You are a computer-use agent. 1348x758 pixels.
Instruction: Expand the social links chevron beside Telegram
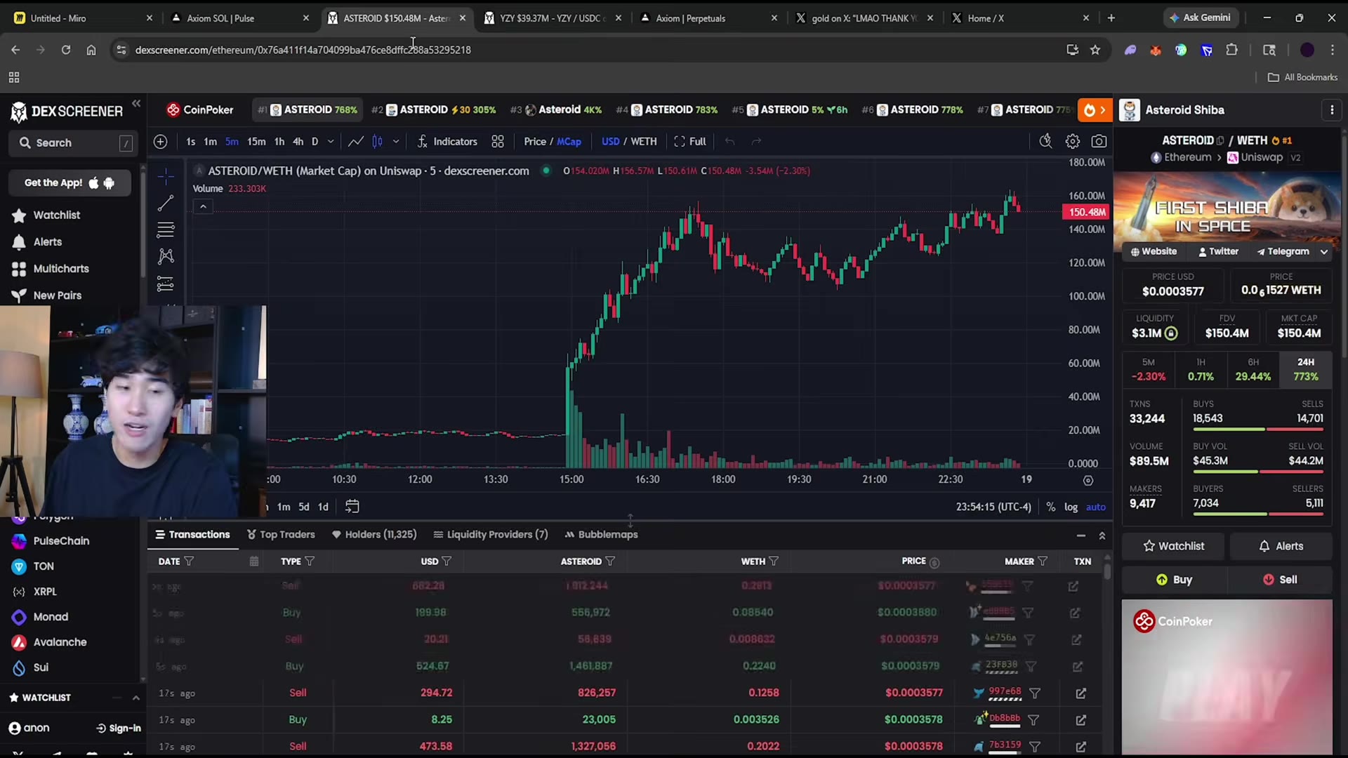(x=1323, y=251)
